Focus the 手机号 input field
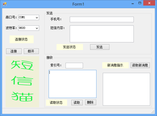 [102, 20]
